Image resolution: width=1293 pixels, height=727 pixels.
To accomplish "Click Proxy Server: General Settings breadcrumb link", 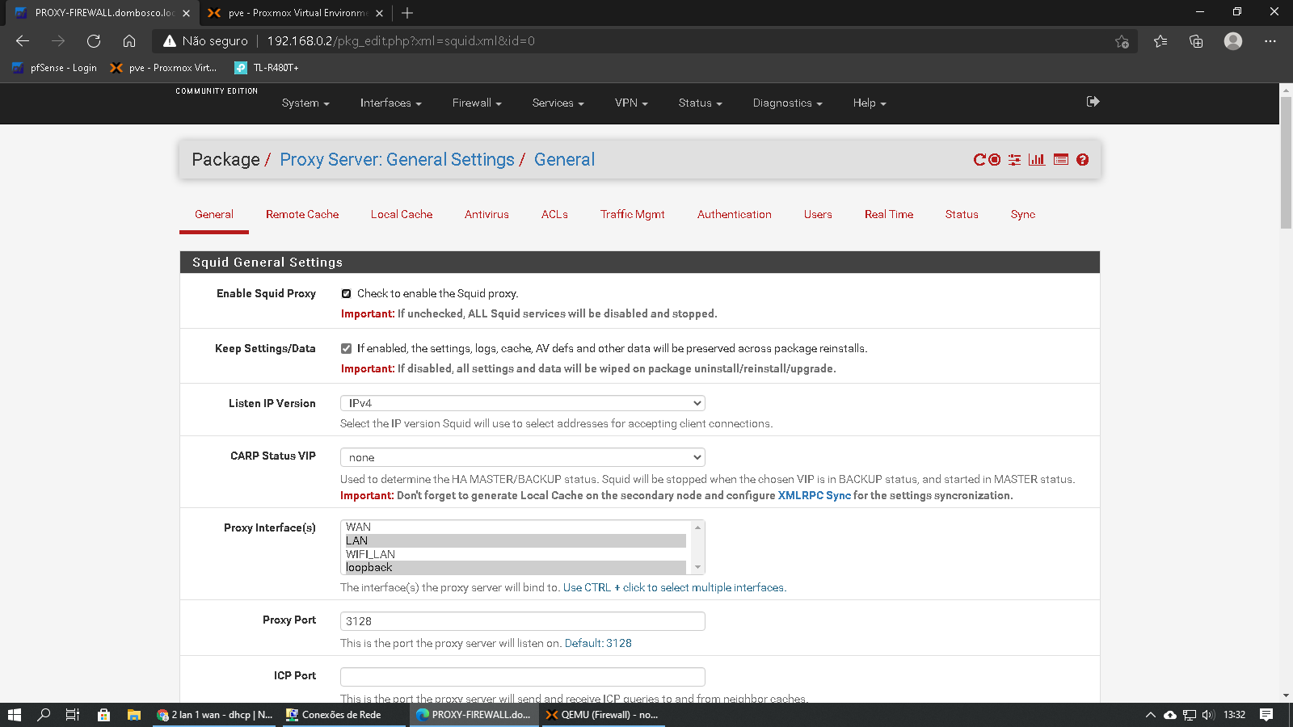I will tap(397, 160).
